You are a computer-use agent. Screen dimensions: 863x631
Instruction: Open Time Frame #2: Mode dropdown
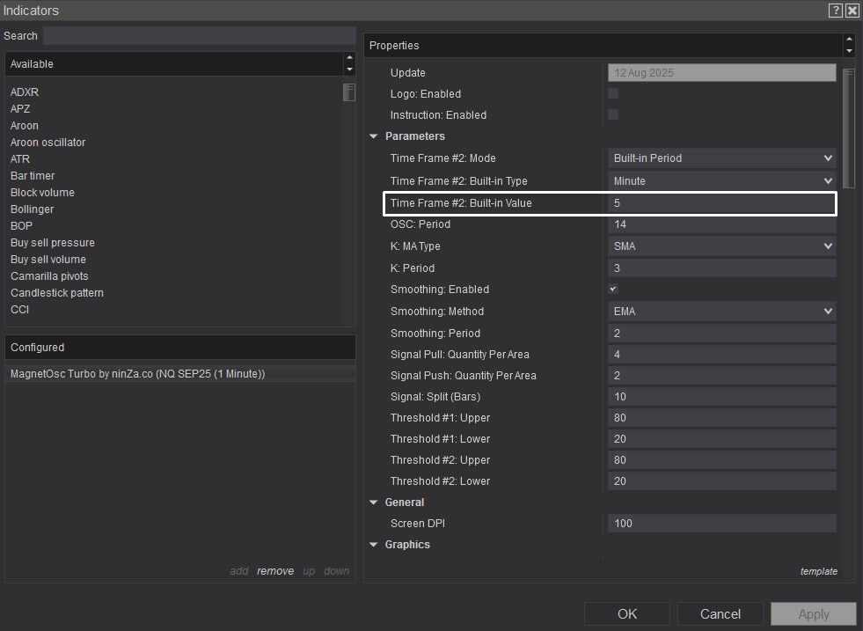721,158
